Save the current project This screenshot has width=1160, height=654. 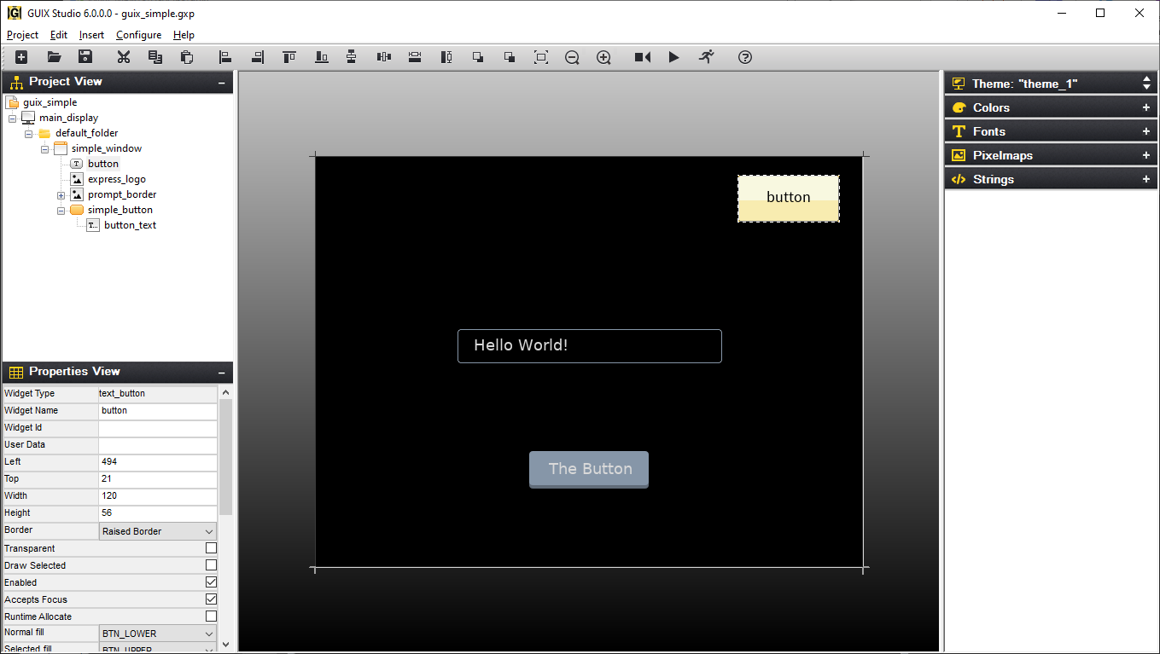tap(85, 57)
